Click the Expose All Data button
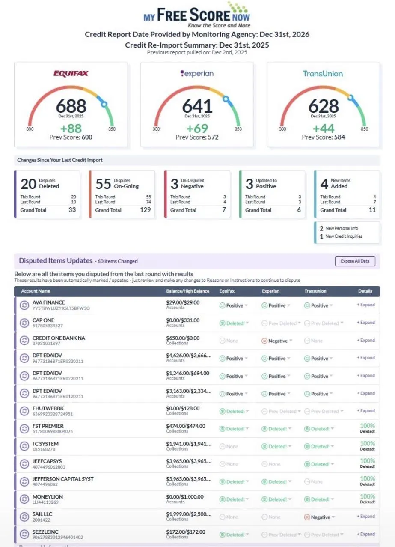Image resolution: width=395 pixels, height=547 pixels. click(355, 261)
